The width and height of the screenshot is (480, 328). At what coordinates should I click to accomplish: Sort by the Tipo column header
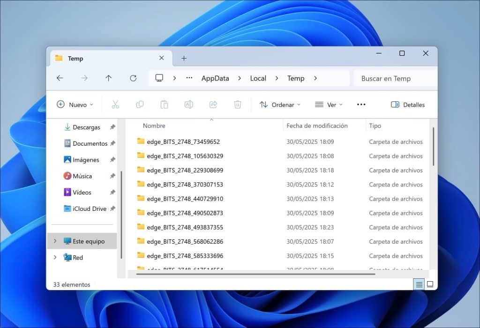375,126
